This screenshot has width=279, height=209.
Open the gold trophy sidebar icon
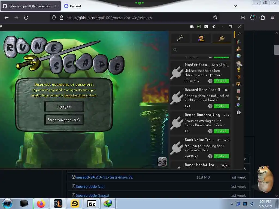click(239, 70)
